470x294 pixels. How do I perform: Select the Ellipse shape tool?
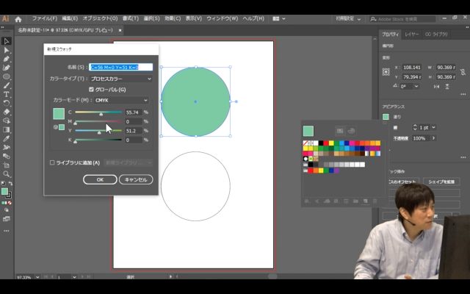pyautogui.click(x=6, y=76)
